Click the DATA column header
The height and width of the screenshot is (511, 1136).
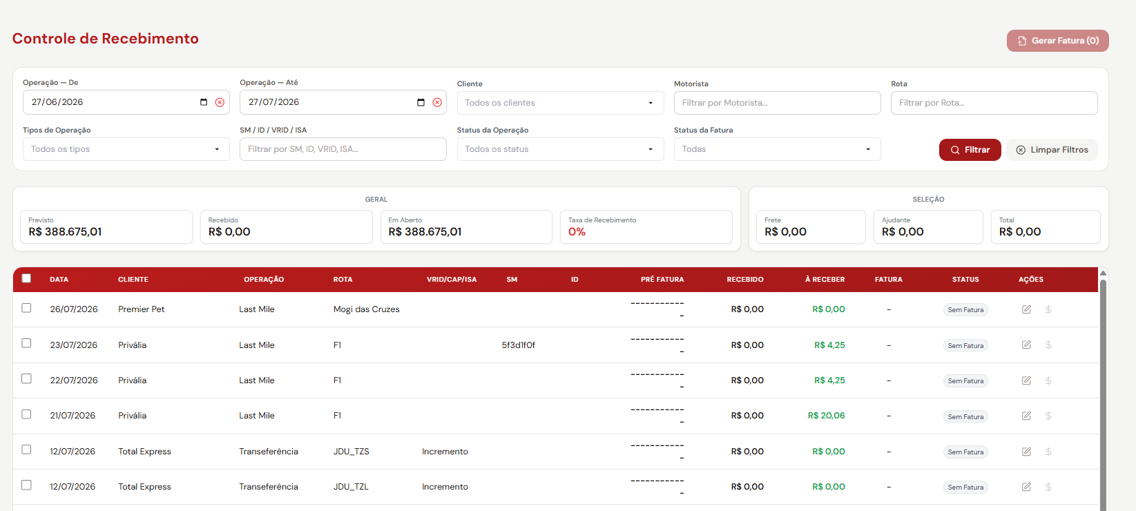click(59, 280)
